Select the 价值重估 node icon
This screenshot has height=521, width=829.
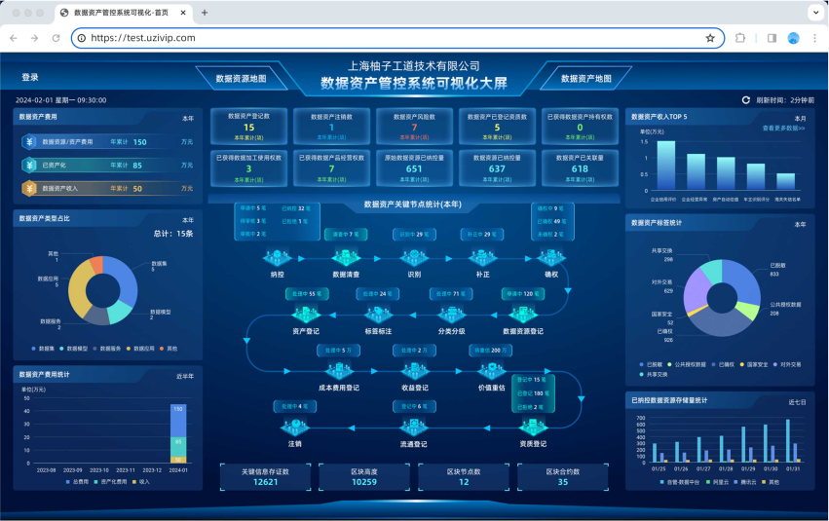(491, 371)
